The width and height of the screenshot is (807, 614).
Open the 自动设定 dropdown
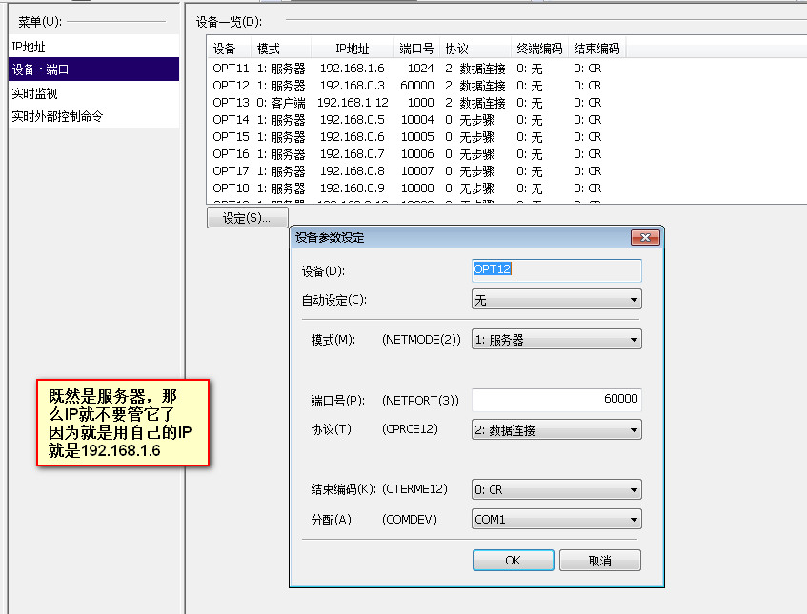pyautogui.click(x=556, y=300)
